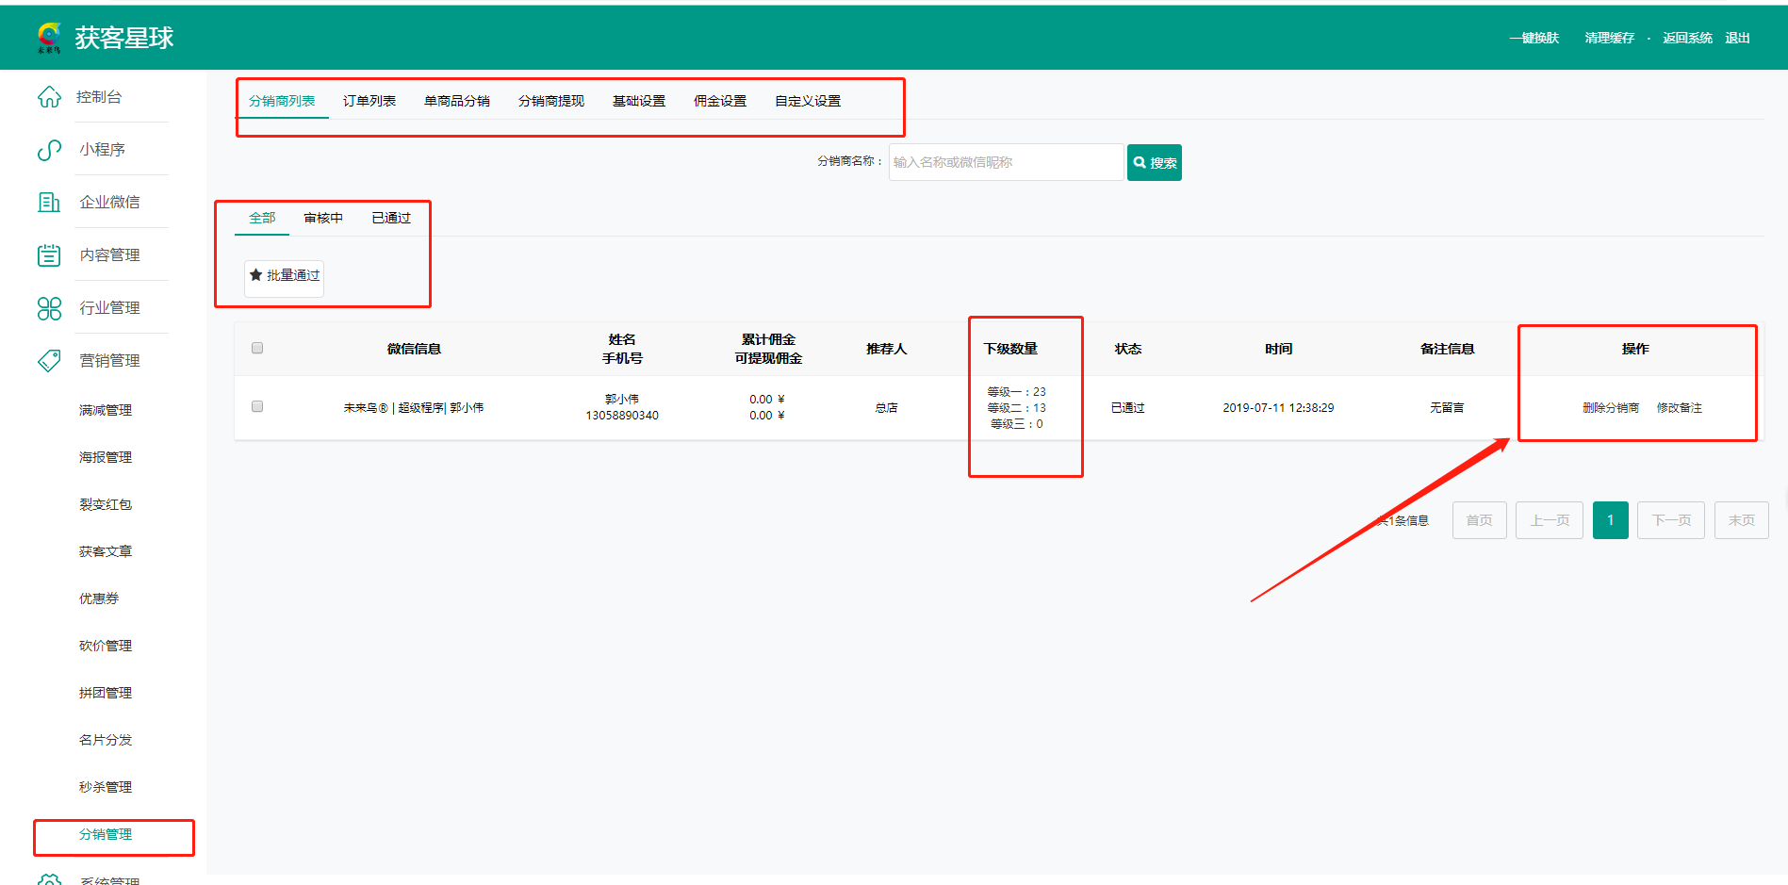This screenshot has height=885, width=1788.
Task: Open 分销管理 in the sidebar
Action: click(x=106, y=834)
